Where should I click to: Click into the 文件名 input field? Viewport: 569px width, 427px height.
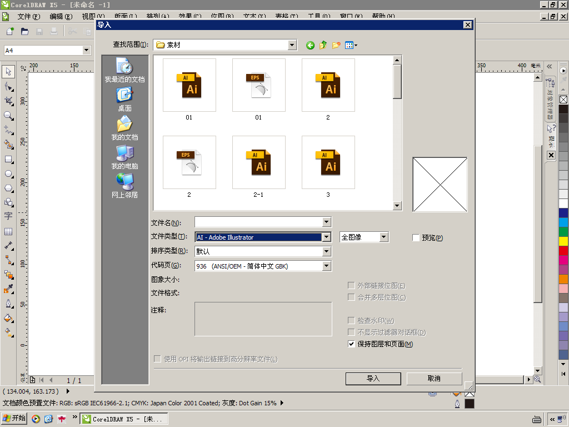259,222
